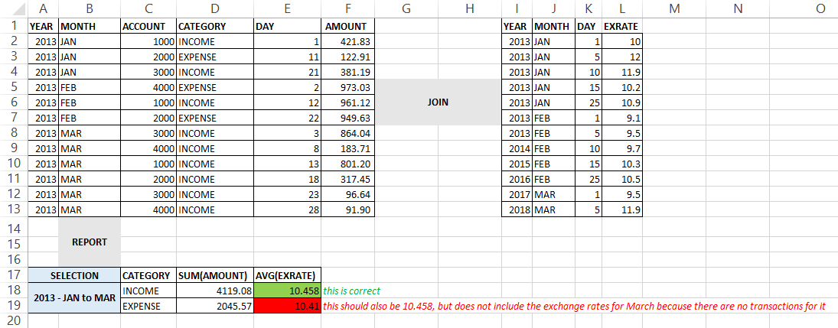Select amount cell 122.91
Viewport: 838px width, 328px height.
(x=348, y=57)
